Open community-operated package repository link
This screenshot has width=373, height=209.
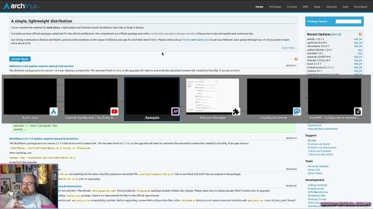point(174,34)
